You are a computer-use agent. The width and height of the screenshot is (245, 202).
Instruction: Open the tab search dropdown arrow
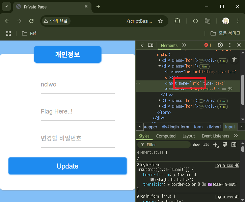pyautogui.click(x=6, y=6)
